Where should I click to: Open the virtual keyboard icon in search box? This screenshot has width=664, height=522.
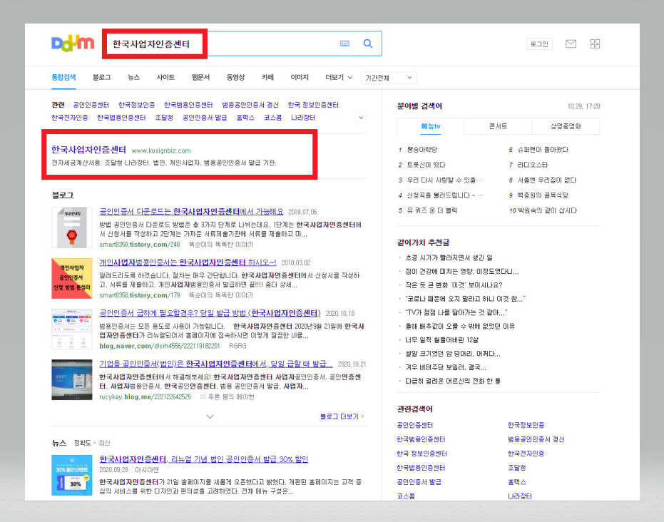click(344, 43)
